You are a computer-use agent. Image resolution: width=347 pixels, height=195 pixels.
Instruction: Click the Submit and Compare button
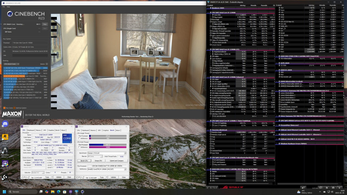116,160
